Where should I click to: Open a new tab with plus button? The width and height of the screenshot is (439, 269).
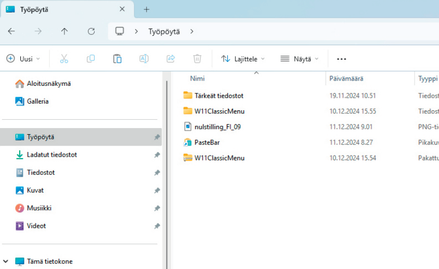tap(147, 9)
